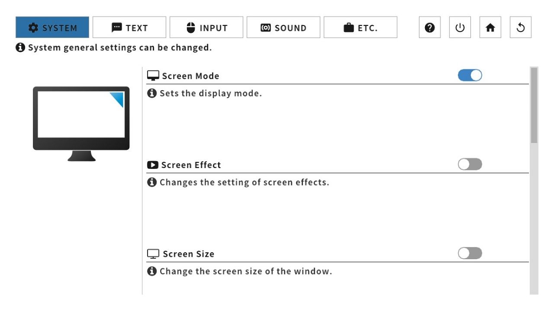Click the monitor preview image
The height and width of the screenshot is (311, 554).
click(81, 124)
